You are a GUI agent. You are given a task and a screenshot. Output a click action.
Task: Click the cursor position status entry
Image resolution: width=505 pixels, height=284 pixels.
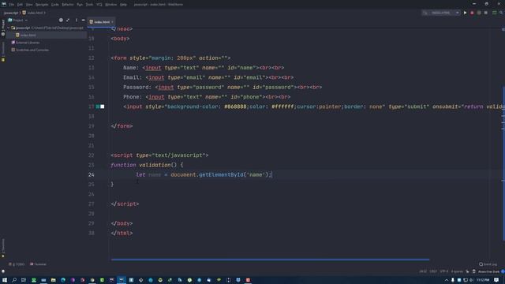(x=423, y=271)
